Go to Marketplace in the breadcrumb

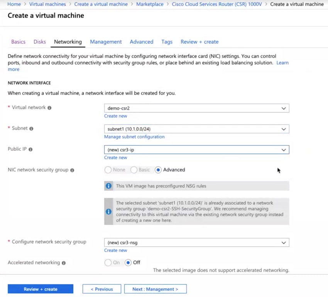pos(150,4)
